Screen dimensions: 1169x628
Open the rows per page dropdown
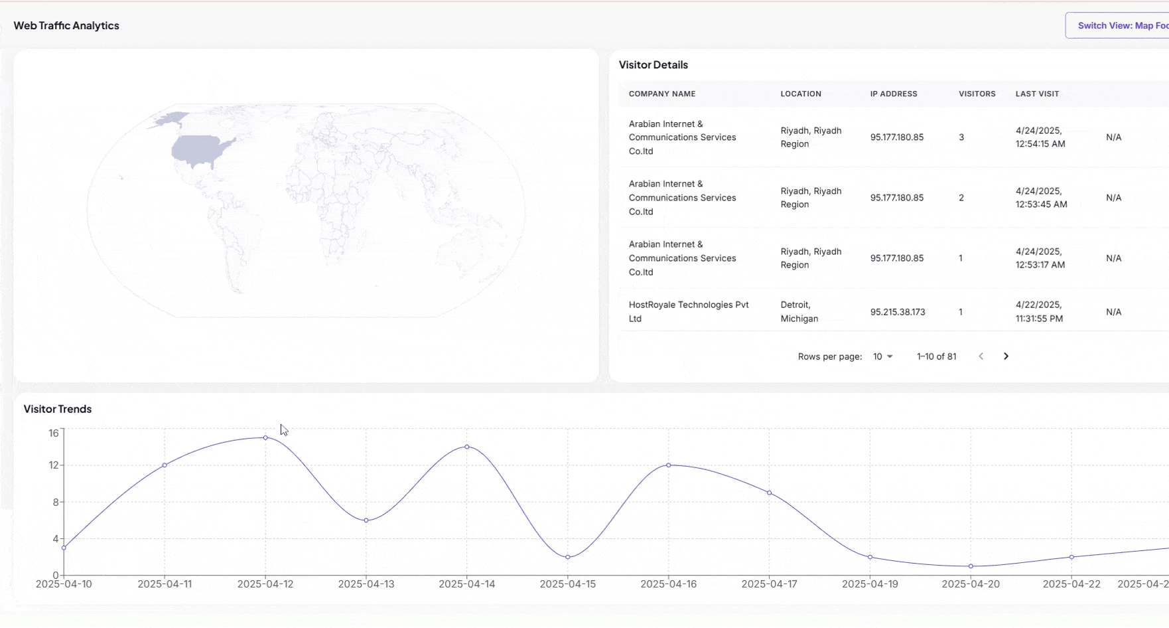pyautogui.click(x=882, y=356)
